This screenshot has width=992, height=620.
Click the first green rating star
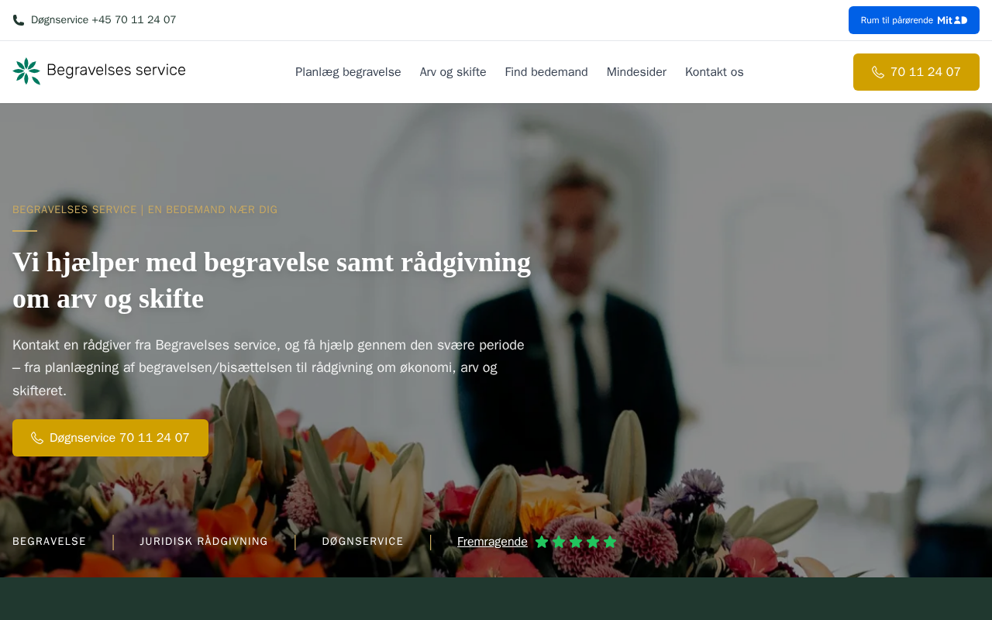(x=542, y=542)
